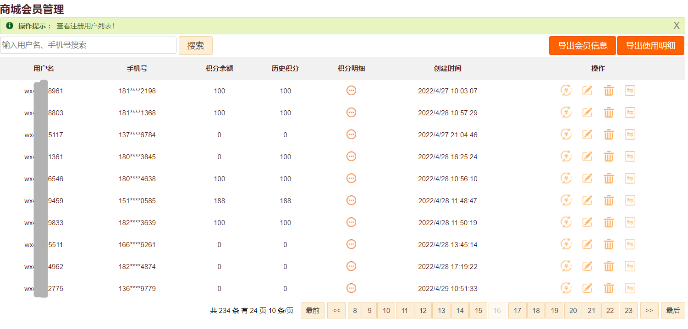This screenshot has height=329, width=688.
Task: Go to page 17
Action: point(517,310)
